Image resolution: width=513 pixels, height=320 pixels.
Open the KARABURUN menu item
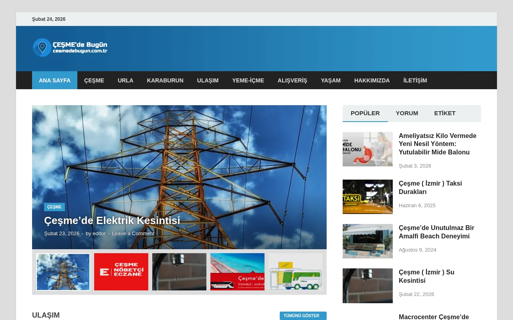(x=165, y=80)
